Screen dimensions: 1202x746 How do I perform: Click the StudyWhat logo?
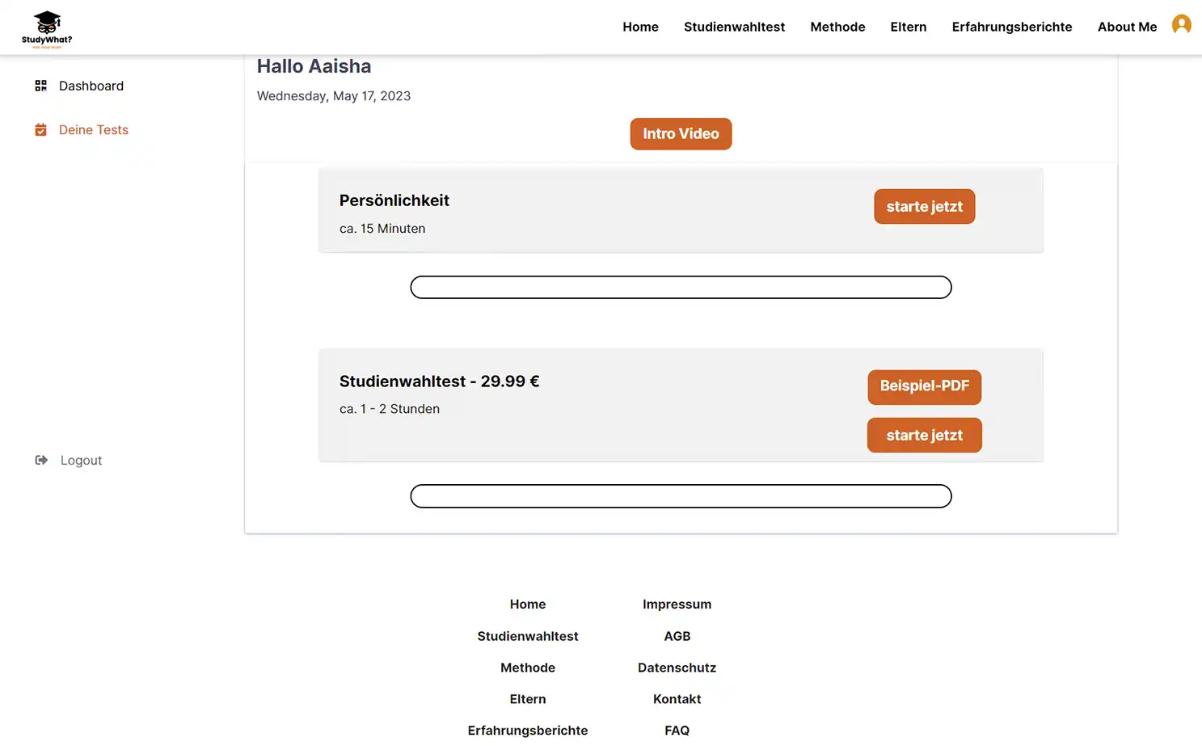tap(47, 29)
